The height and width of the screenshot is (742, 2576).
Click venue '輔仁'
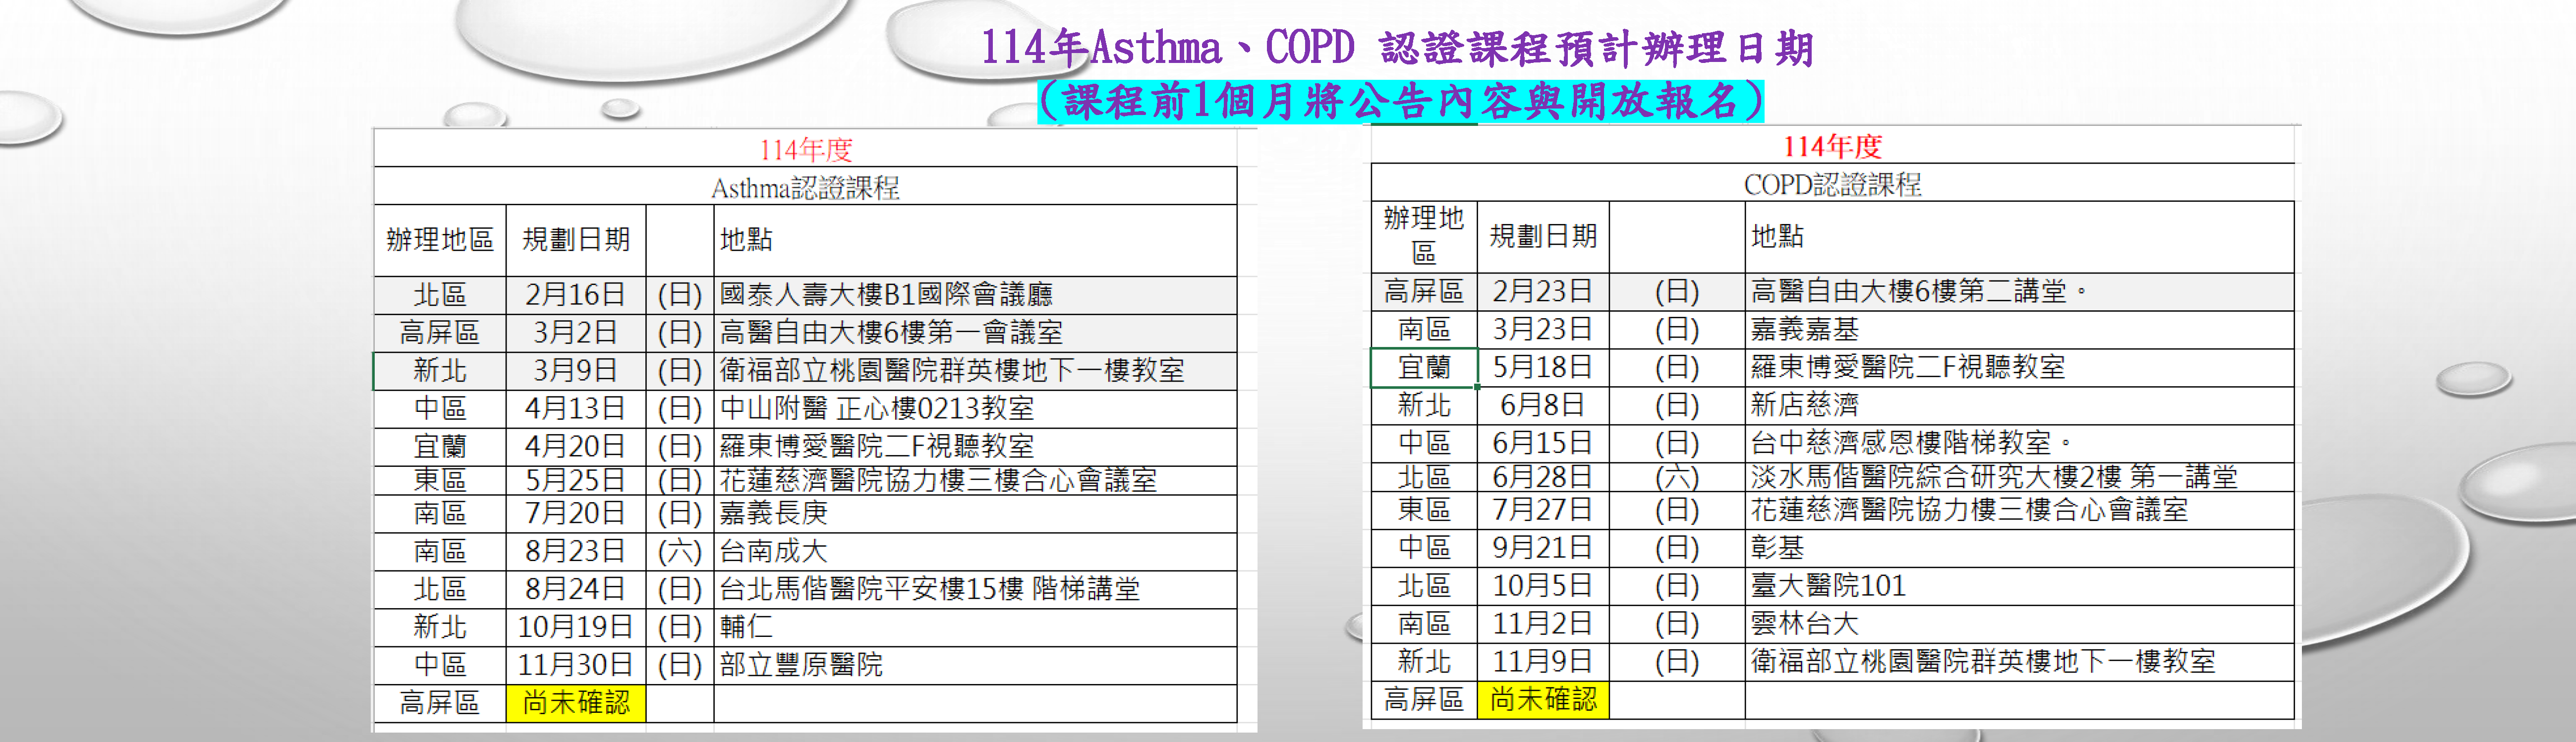click(x=746, y=627)
